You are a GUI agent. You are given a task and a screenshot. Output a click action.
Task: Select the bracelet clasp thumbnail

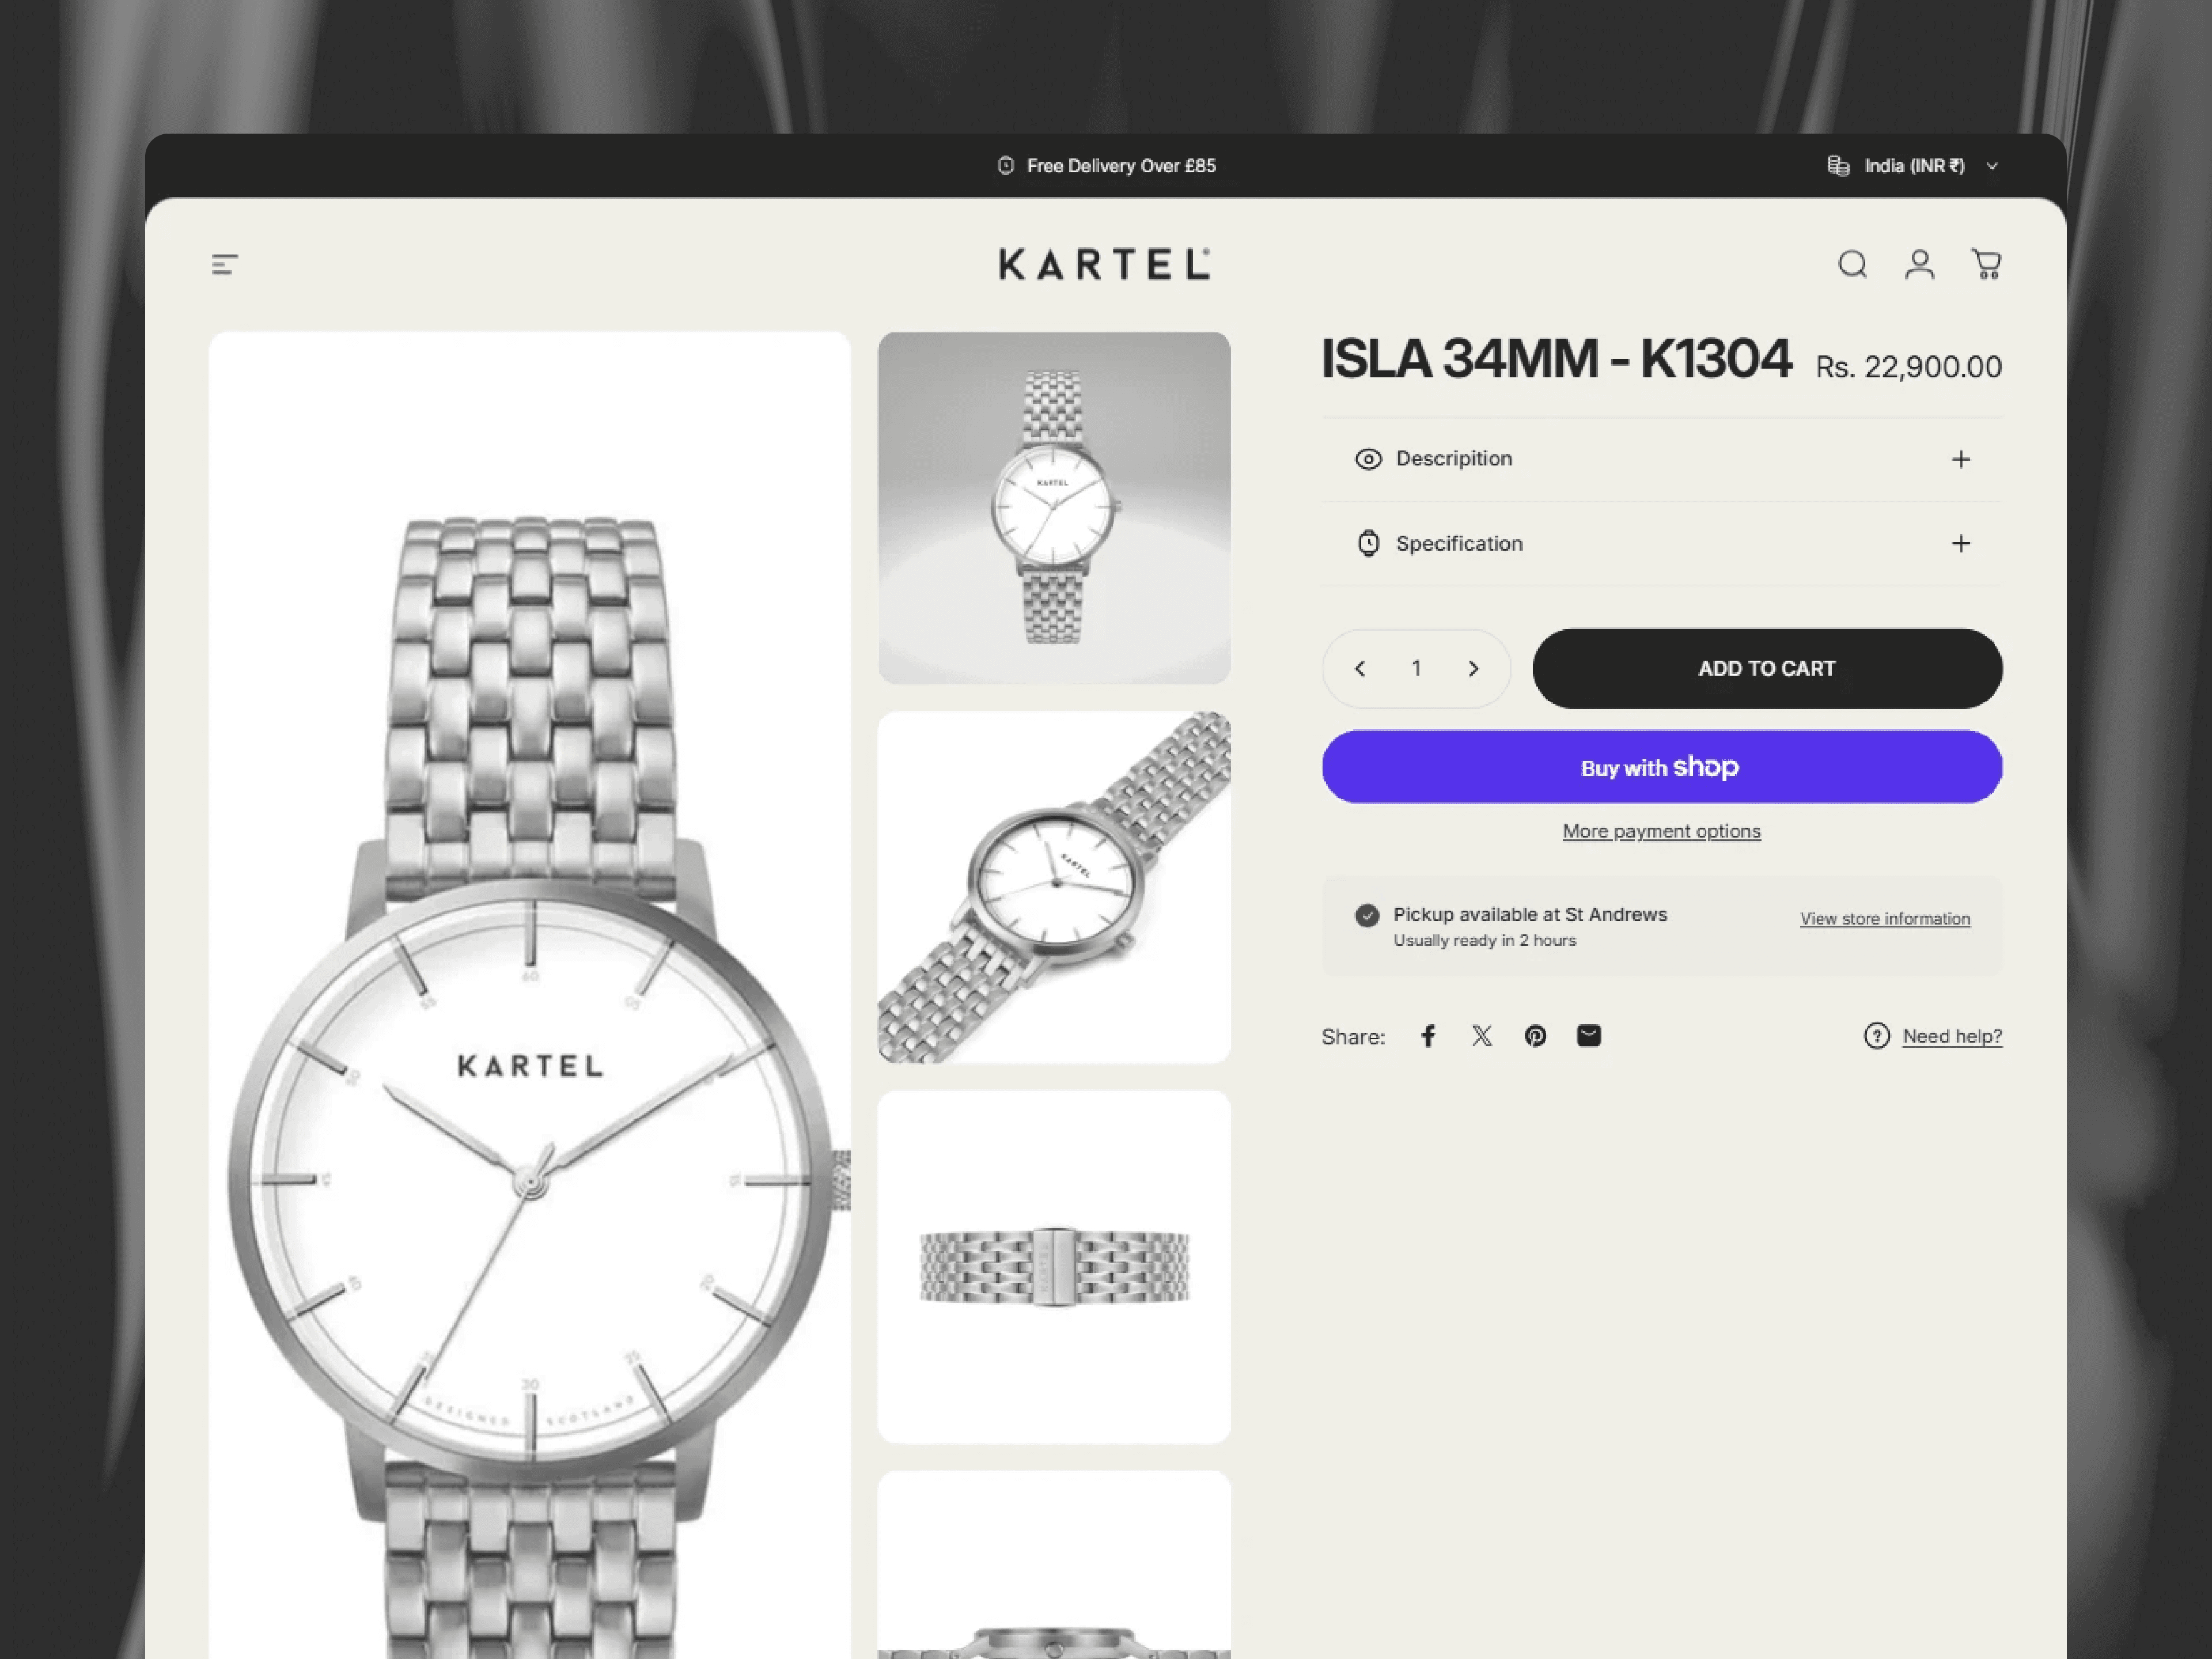pyautogui.click(x=1054, y=1267)
